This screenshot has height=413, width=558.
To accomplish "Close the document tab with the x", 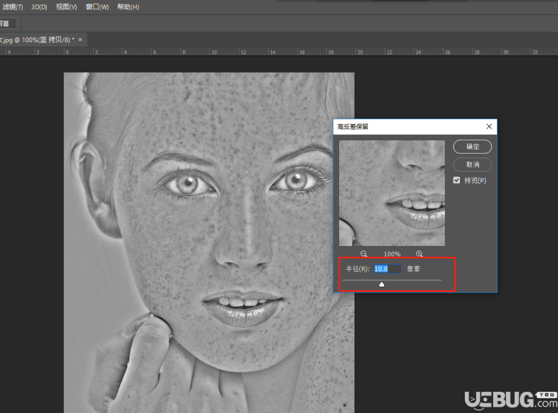I will [81, 39].
